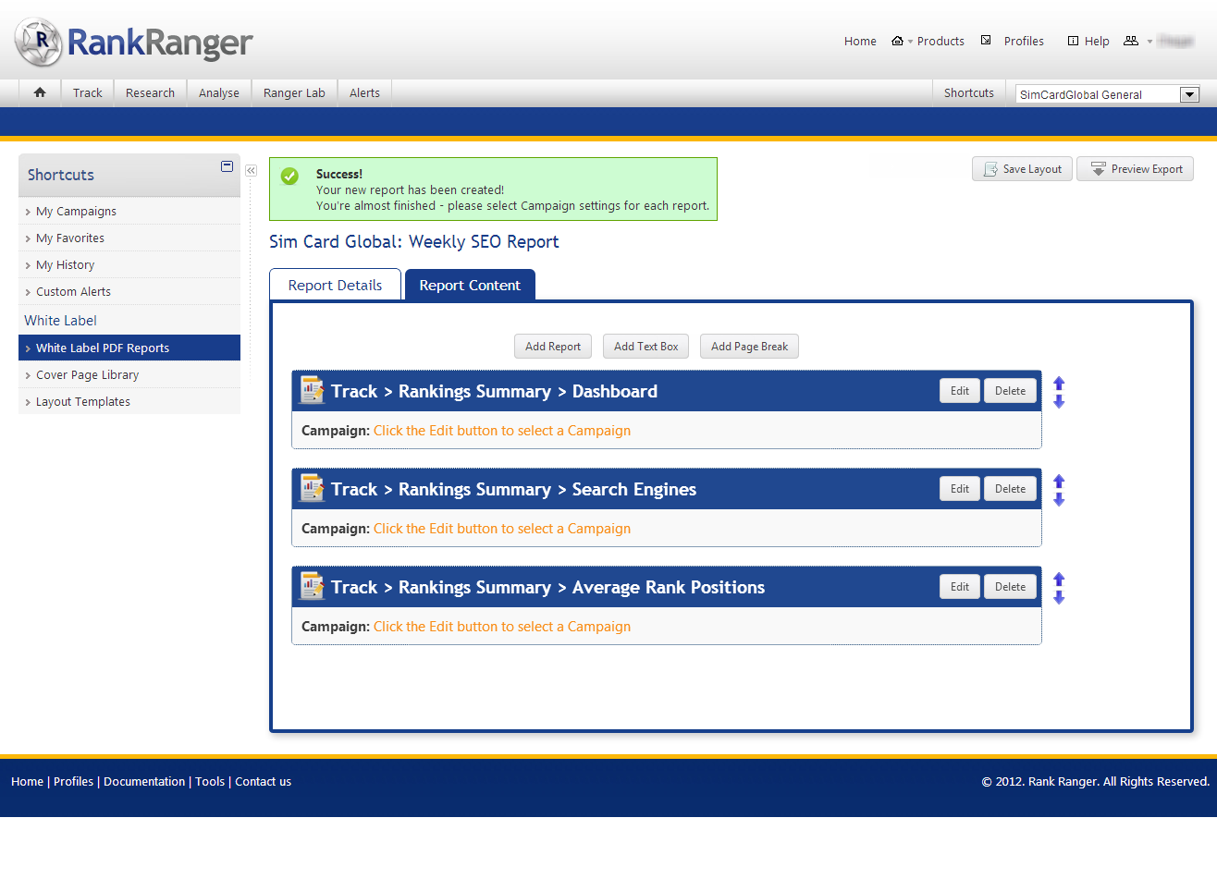
Task: Move the Search Engines report down
Action: (x=1059, y=499)
